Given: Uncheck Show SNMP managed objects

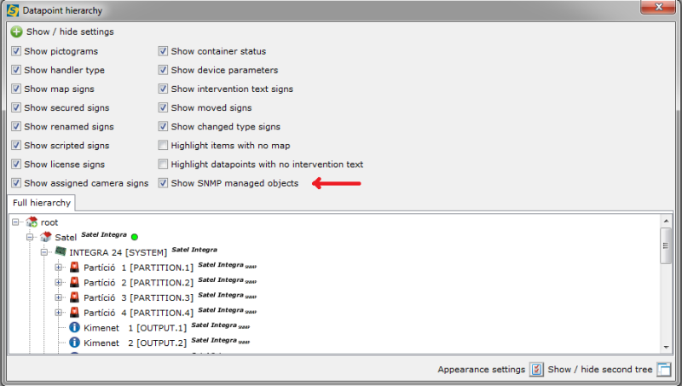Looking at the screenshot, I should tap(164, 183).
